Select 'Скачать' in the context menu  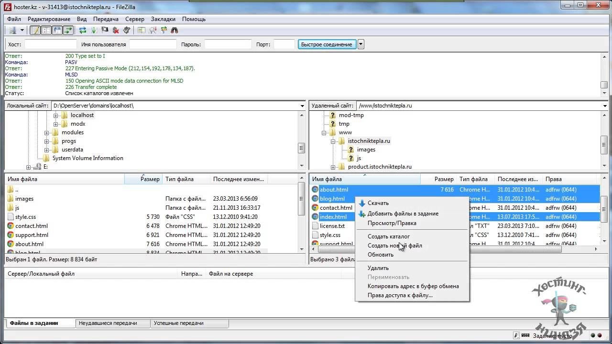coord(378,203)
